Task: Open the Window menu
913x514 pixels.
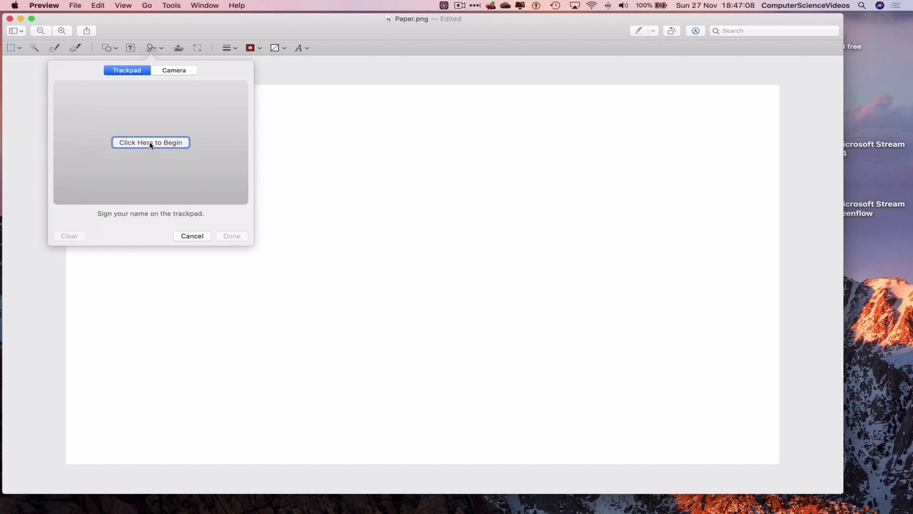Action: (205, 6)
